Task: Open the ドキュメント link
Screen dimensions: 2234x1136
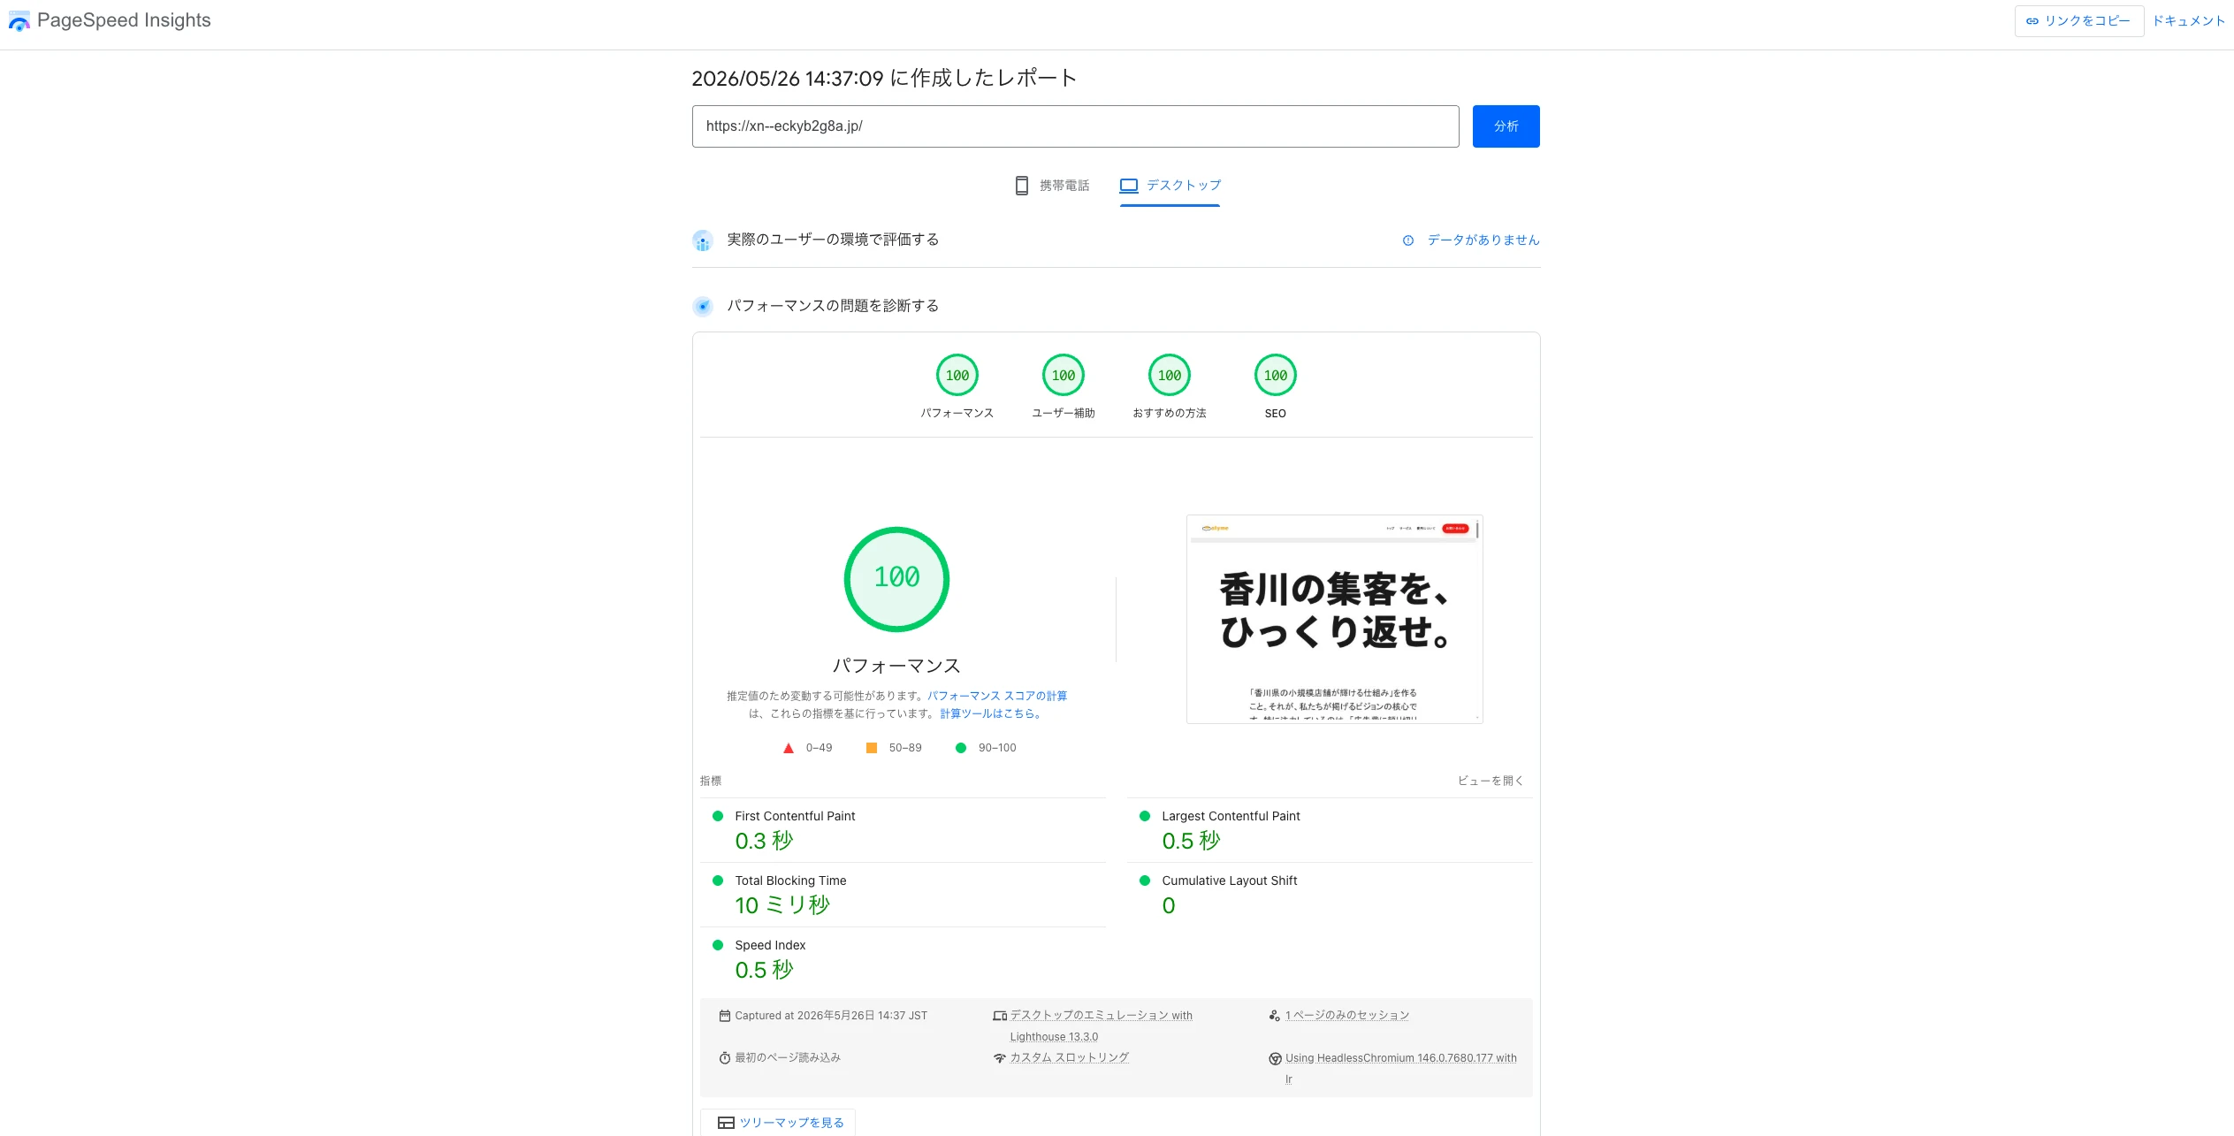Action: (2188, 21)
